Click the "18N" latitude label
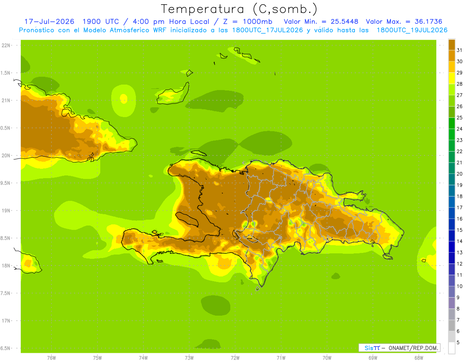Viewport: 470px width, 363px height. pyautogui.click(x=6, y=266)
